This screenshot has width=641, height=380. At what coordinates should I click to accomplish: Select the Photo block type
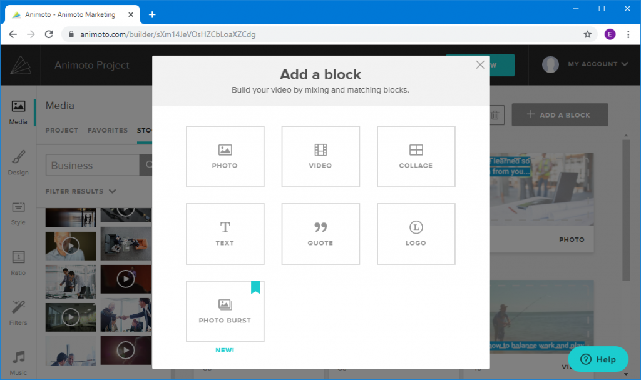225,156
